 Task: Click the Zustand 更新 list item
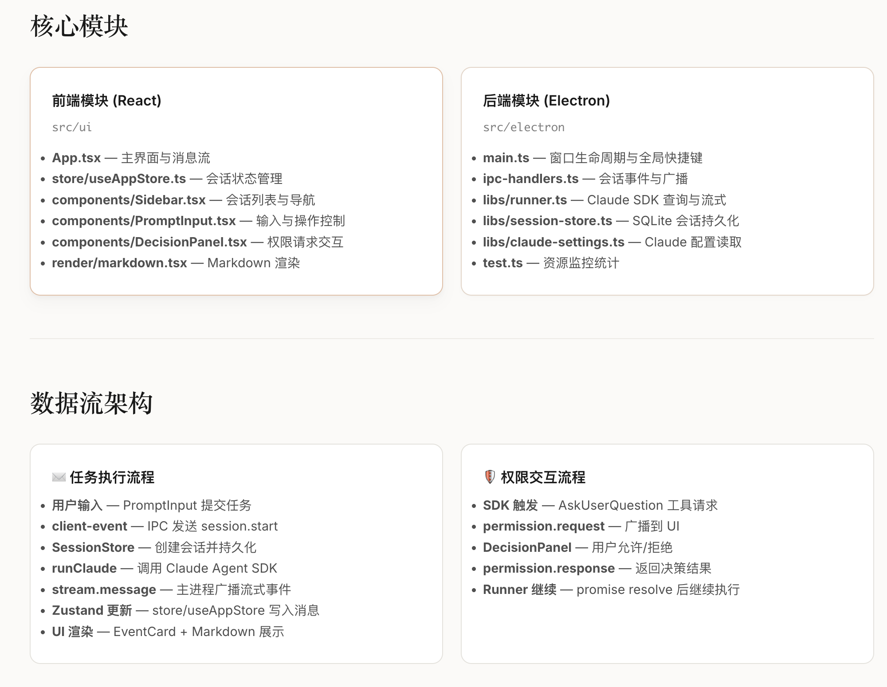(x=92, y=610)
